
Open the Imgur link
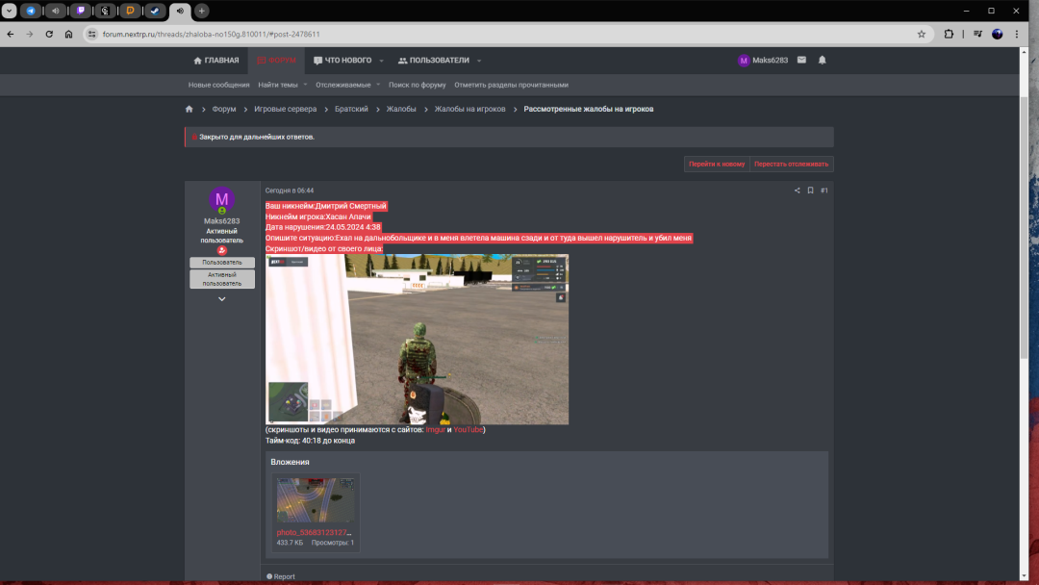coord(436,430)
